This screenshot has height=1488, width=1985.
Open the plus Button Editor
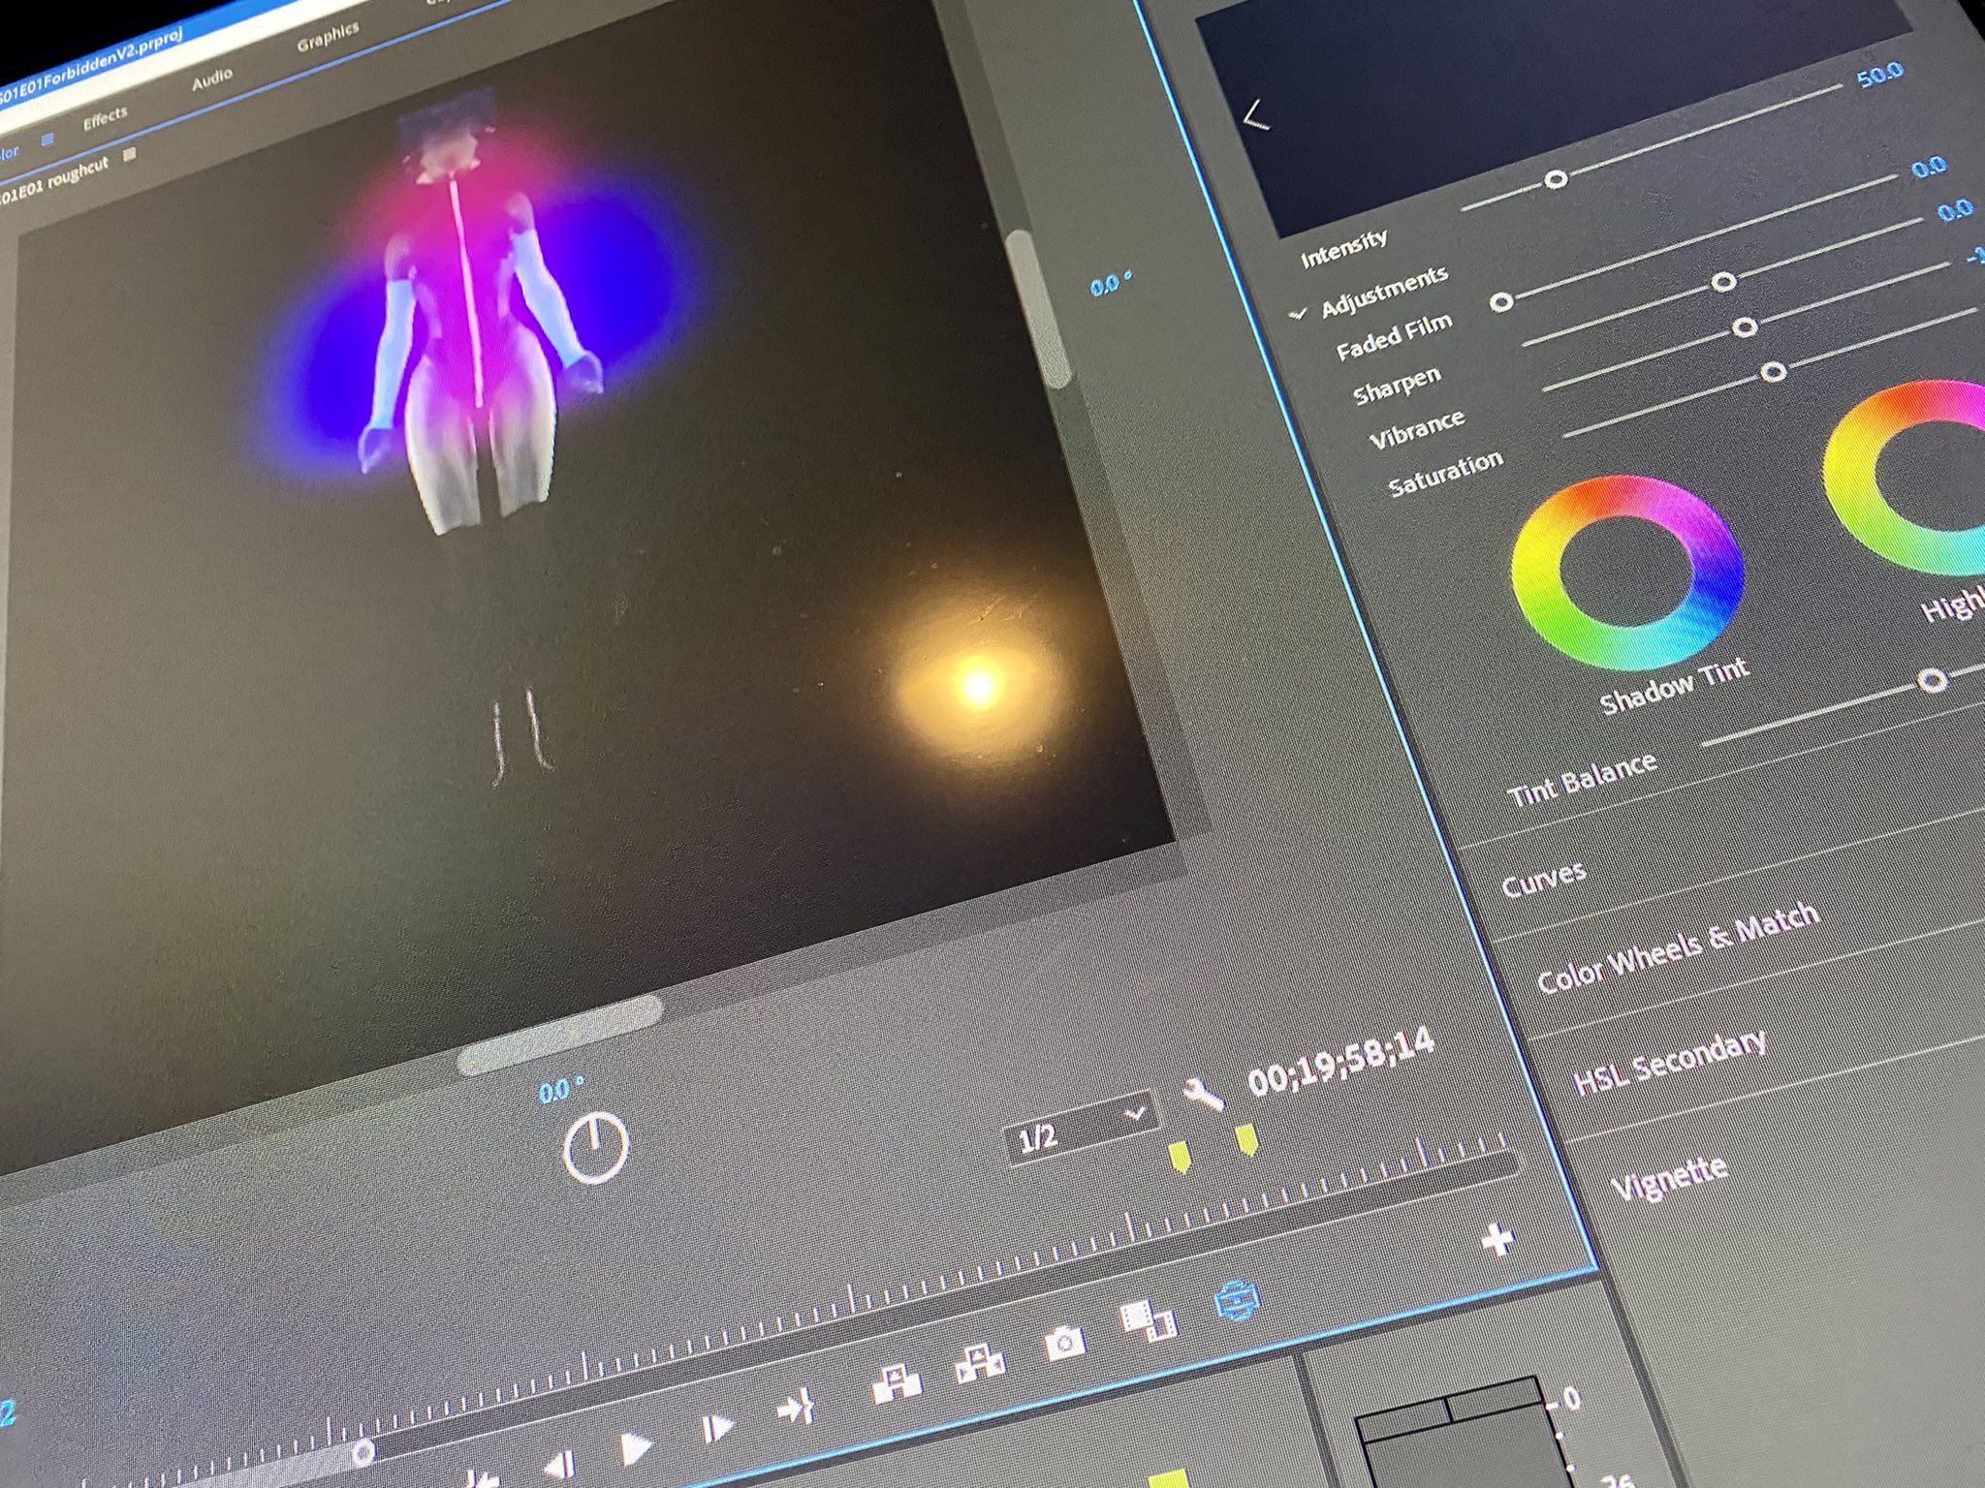coord(1497,1239)
